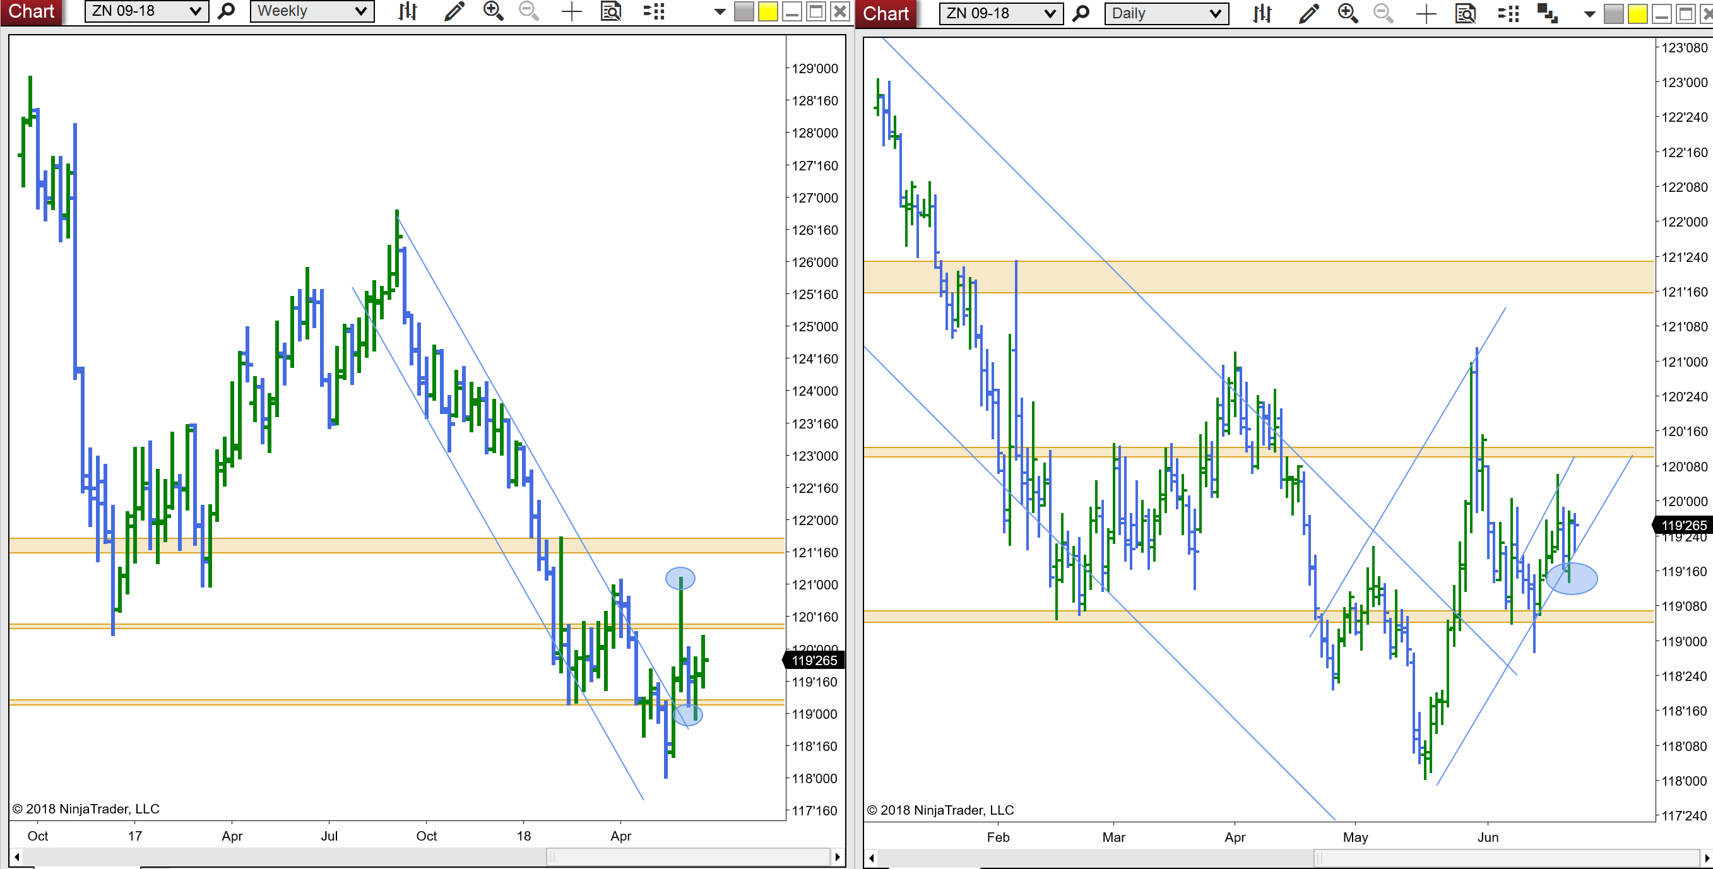Screen dimensions: 1713x869
Task: Open indicators list in Weekly chart
Action: click(655, 11)
